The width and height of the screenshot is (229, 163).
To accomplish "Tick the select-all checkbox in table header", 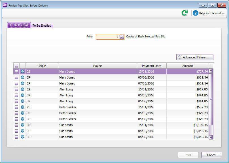I will point(16,66).
